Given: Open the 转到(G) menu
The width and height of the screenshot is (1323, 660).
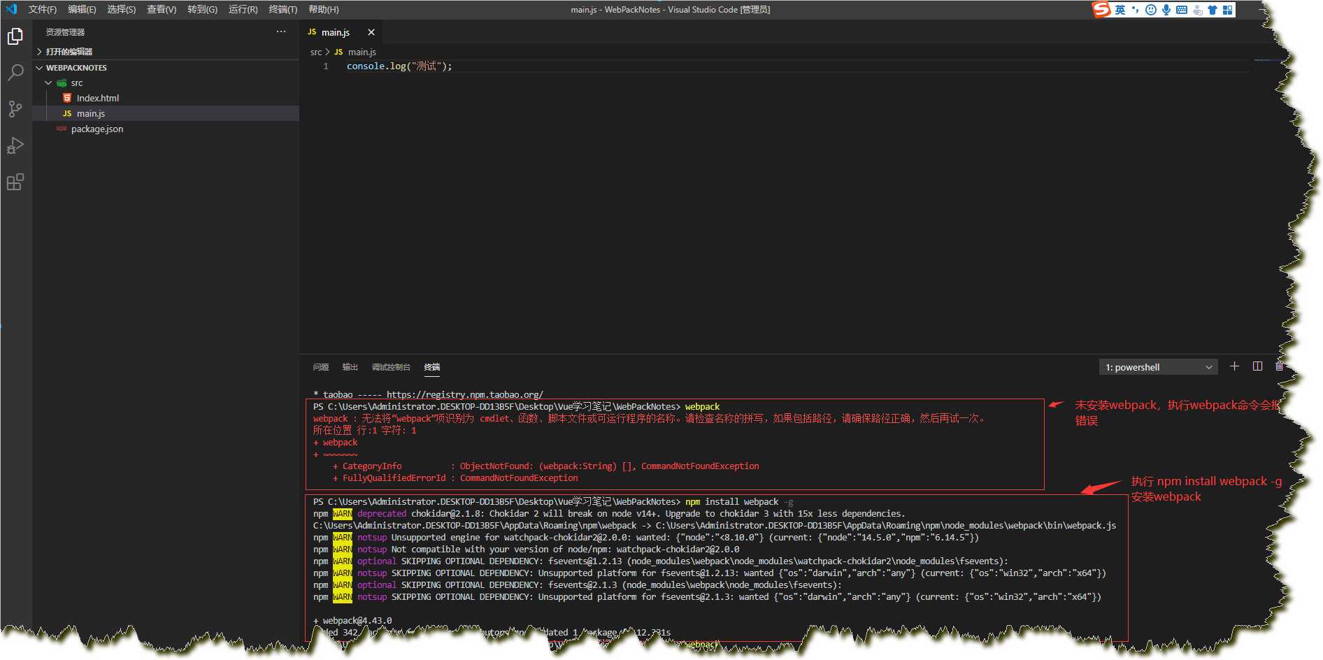Looking at the screenshot, I should point(202,9).
